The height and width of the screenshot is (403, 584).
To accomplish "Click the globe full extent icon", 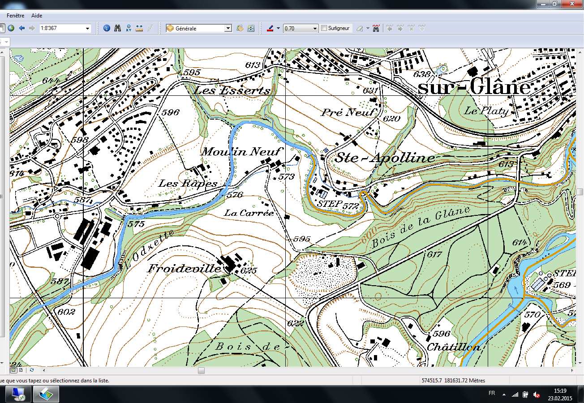I will click(x=11, y=28).
